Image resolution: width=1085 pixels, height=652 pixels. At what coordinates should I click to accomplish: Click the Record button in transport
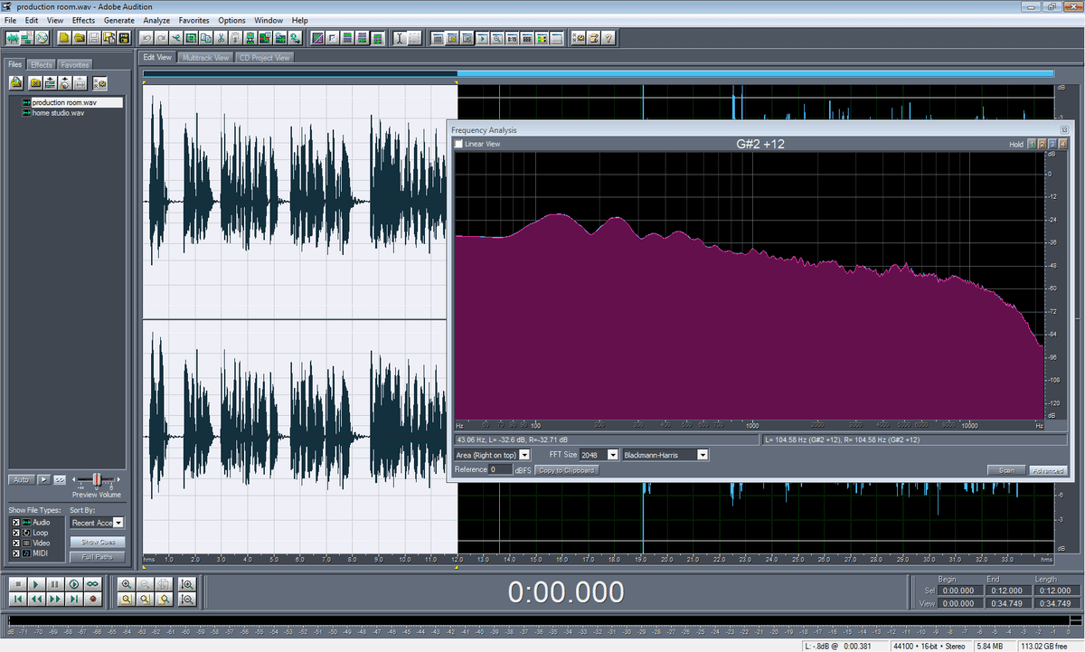point(92,599)
